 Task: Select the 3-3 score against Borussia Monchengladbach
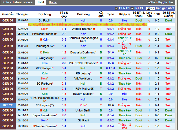(64, 39)
